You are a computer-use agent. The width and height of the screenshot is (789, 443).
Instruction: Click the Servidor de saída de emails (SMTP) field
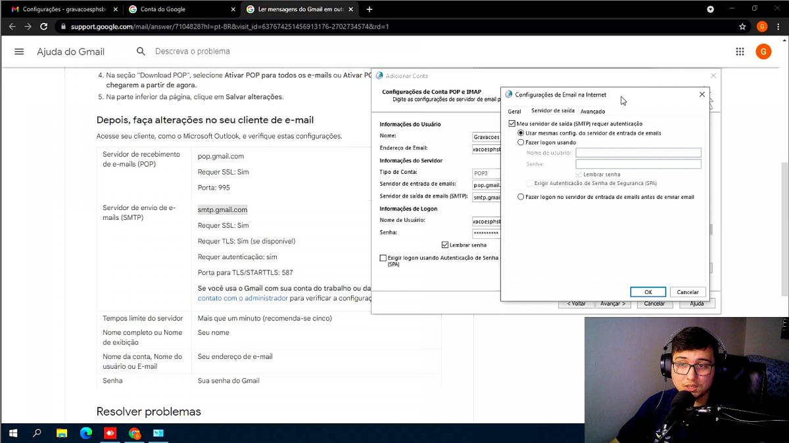[487, 197]
